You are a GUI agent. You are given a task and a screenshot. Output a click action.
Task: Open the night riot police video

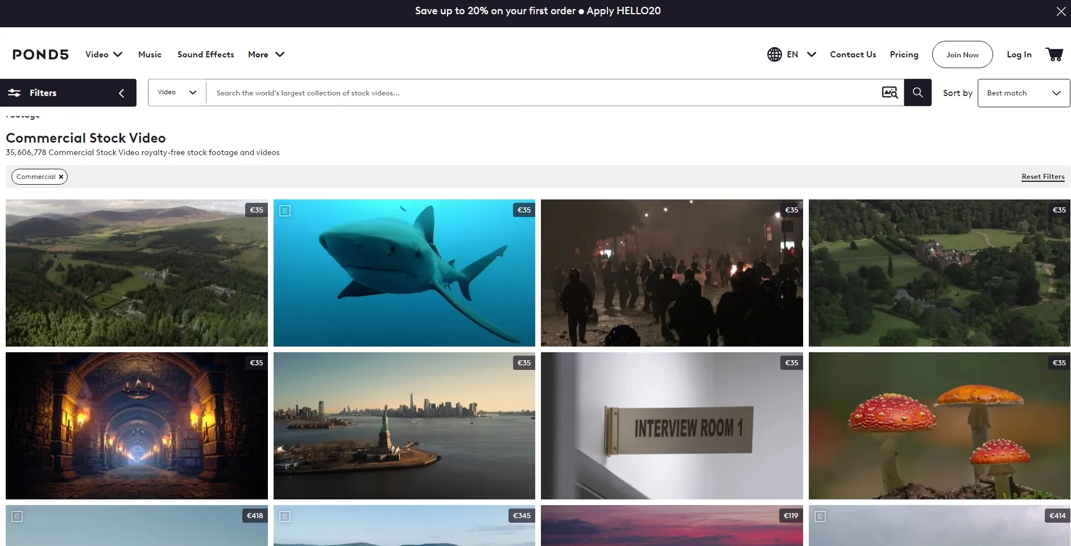[672, 273]
